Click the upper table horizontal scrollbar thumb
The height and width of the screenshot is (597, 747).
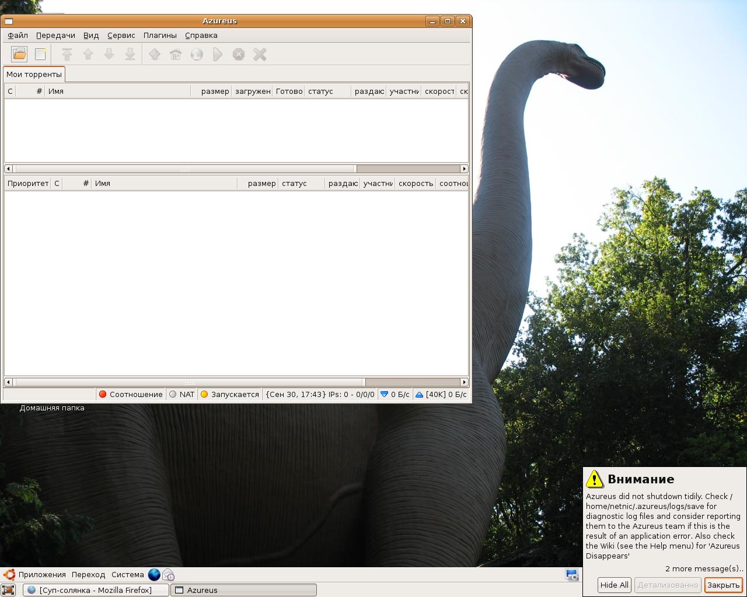pyautogui.click(x=184, y=169)
